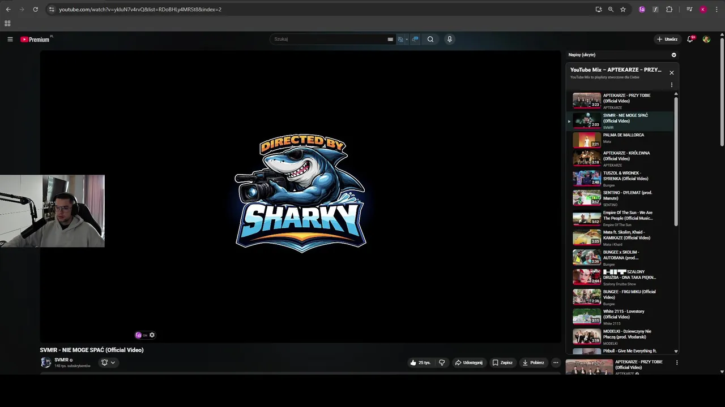Viewport: 725px width, 407px height.
Task: Like the video with thumbs up
Action: 420,362
